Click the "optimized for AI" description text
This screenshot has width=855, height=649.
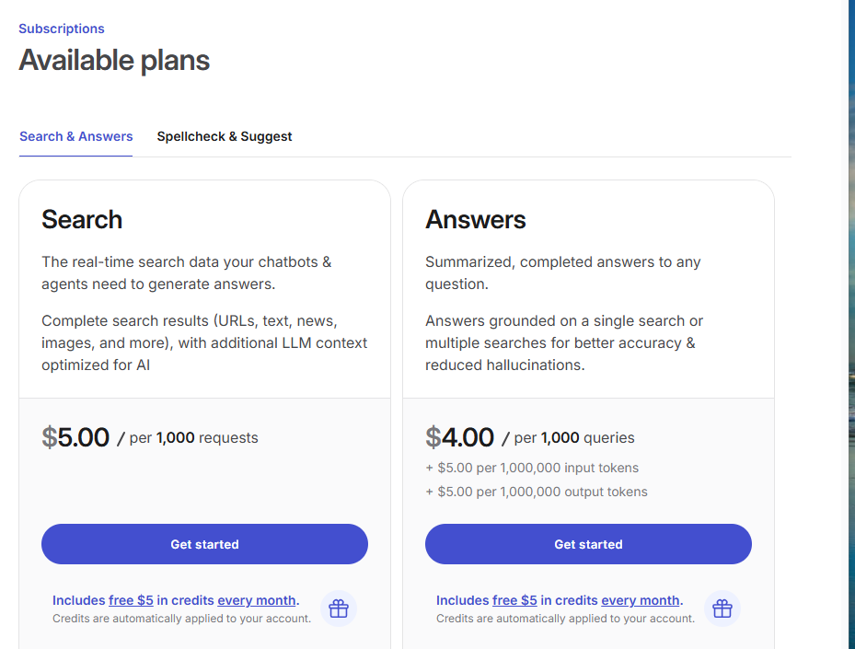point(96,365)
